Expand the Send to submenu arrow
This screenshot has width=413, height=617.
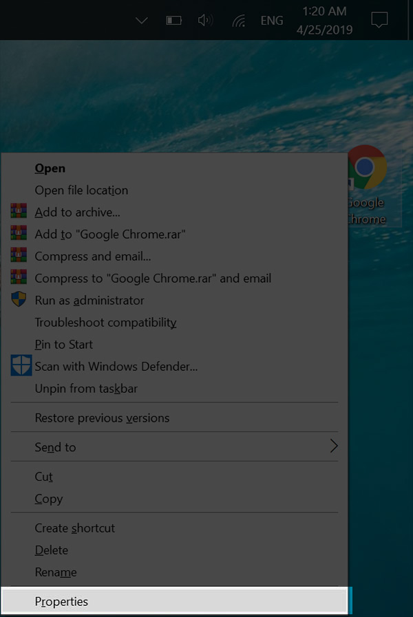tap(334, 446)
